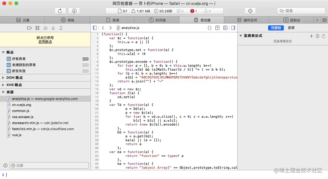Select css.escape.js source file
The image size is (328, 179).
click(45, 117)
